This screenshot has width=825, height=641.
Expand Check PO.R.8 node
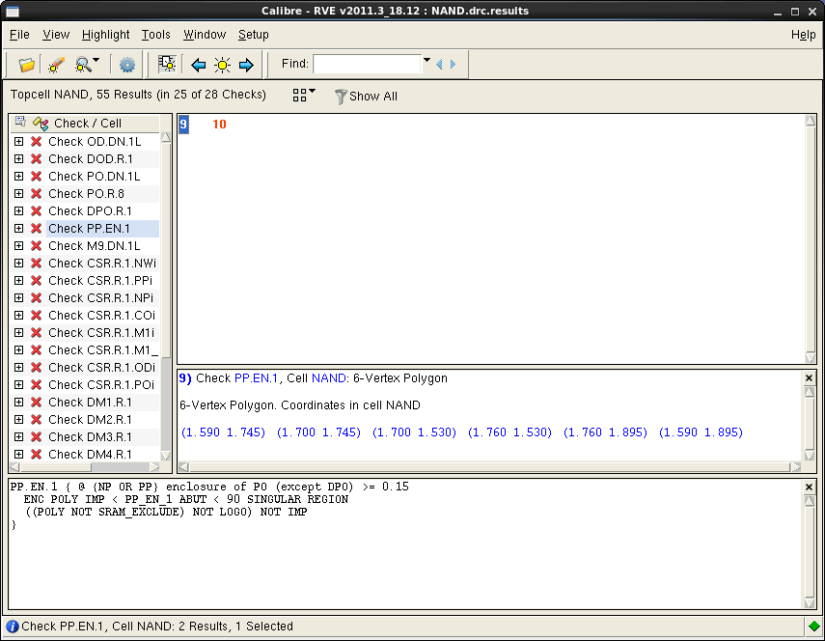(x=19, y=194)
